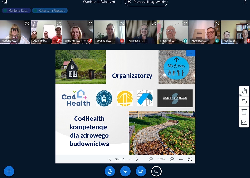Viewport: 250px width, 178px height.
Task: Toggle microphone mute
Action: click(110, 171)
